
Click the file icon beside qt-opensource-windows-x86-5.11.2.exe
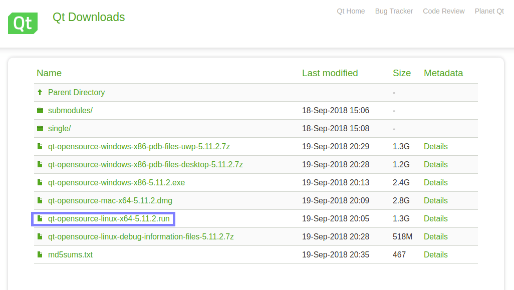click(x=40, y=182)
